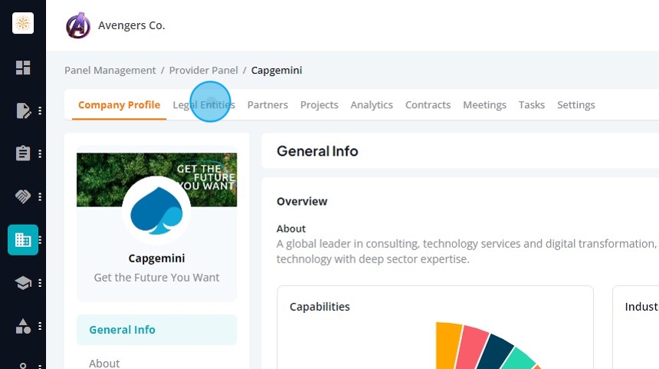Select the highlighted building icon in sidebar
This screenshot has width=659, height=369.
pos(23,240)
